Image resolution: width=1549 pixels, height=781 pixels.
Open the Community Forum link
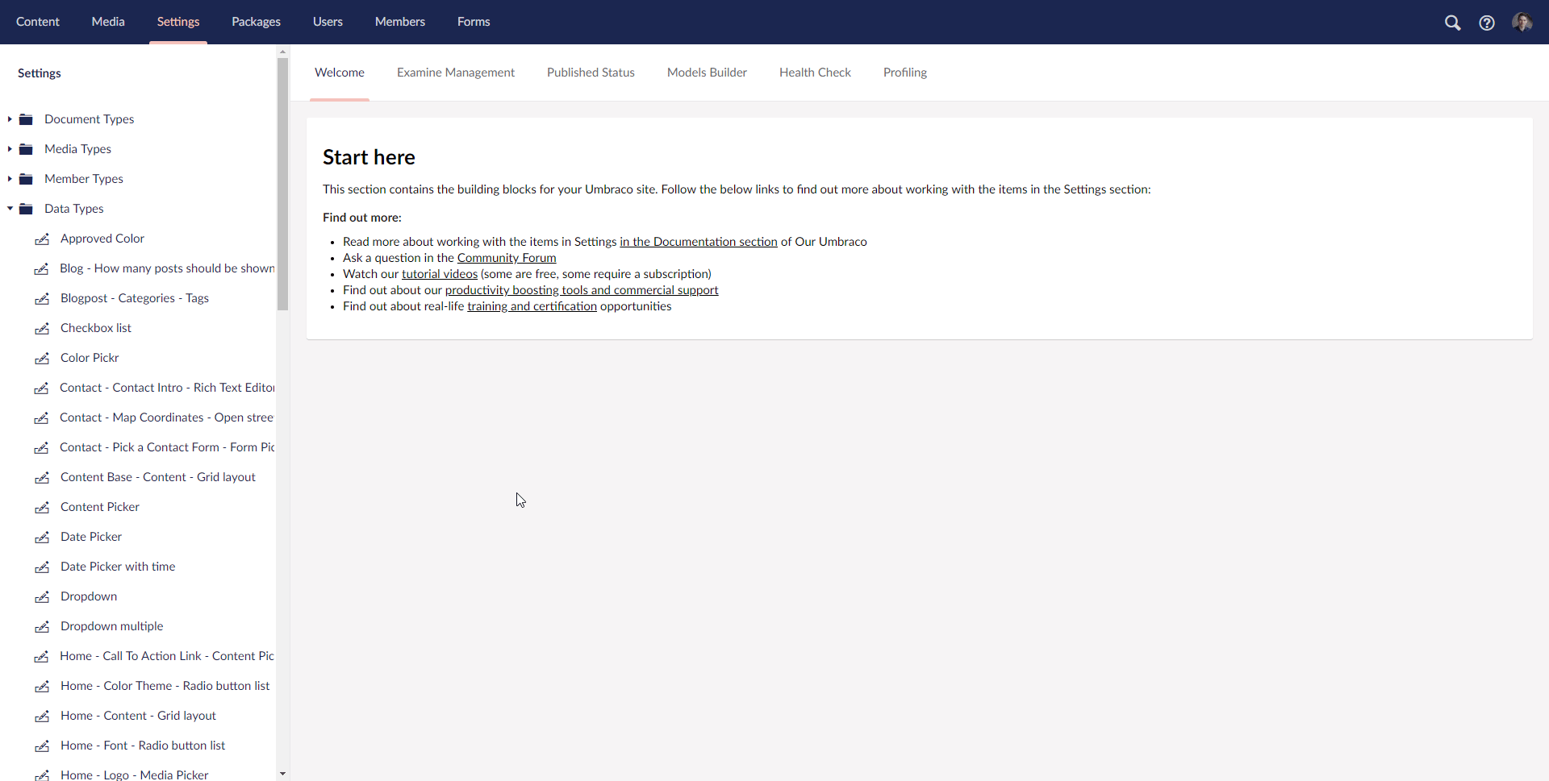coord(506,258)
